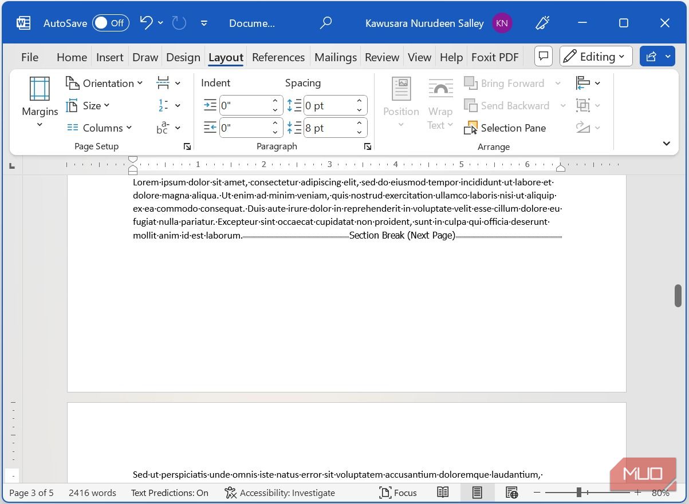Open the search magnifier in title bar
This screenshot has width=689, height=504.
point(325,23)
